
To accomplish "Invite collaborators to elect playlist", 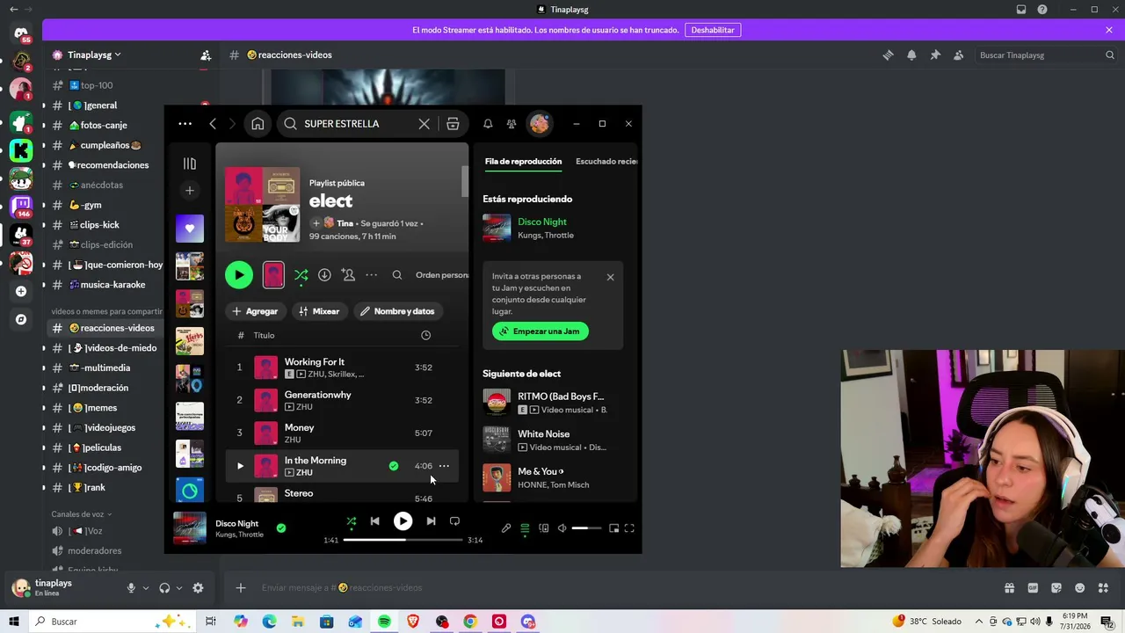I will click(x=348, y=275).
